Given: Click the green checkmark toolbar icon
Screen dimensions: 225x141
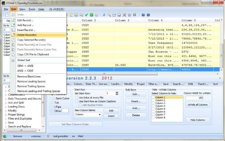Looking at the screenshot, I should click(86, 15).
